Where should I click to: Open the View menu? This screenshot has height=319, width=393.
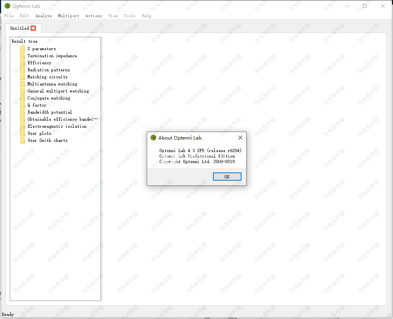pyautogui.click(x=113, y=16)
